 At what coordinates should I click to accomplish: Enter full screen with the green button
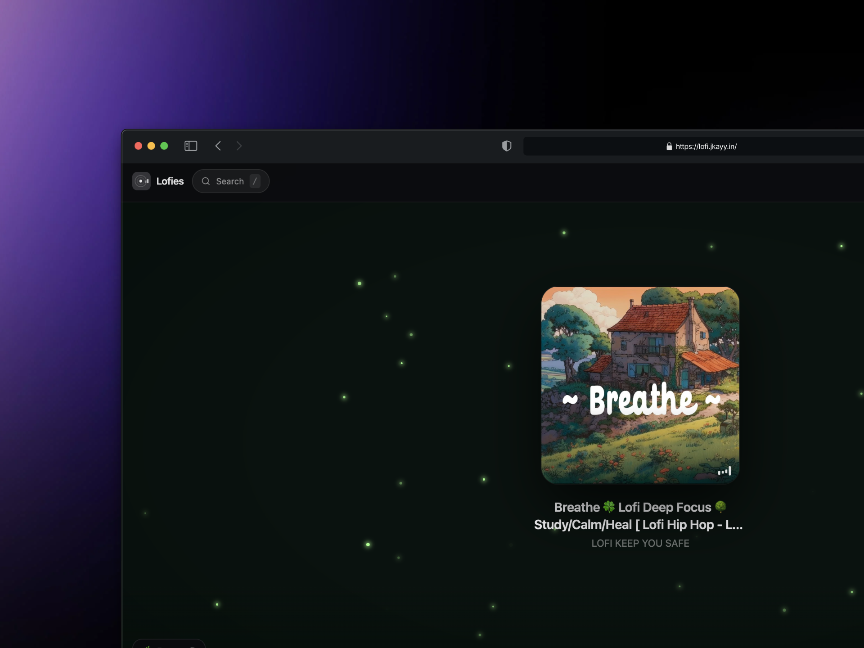coord(164,146)
